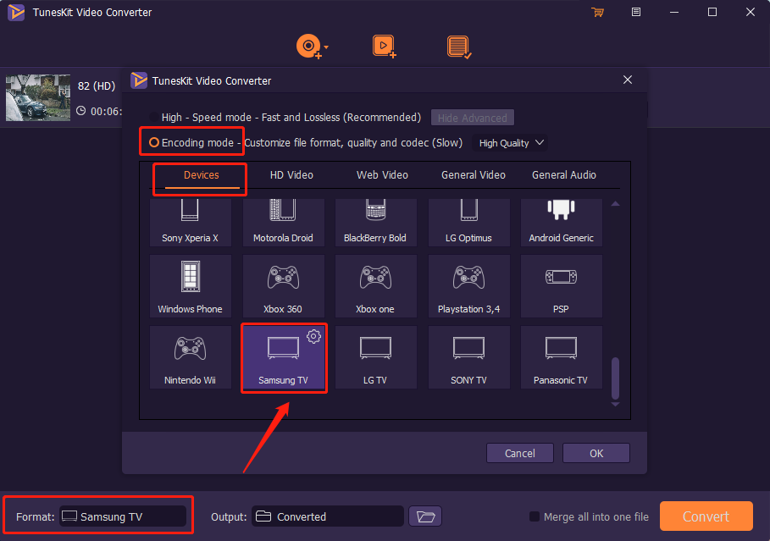The width and height of the screenshot is (770, 541).
Task: Click the Hide Advanced button
Action: [x=473, y=118]
